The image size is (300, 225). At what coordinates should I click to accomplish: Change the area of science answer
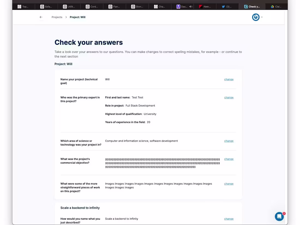point(229,141)
